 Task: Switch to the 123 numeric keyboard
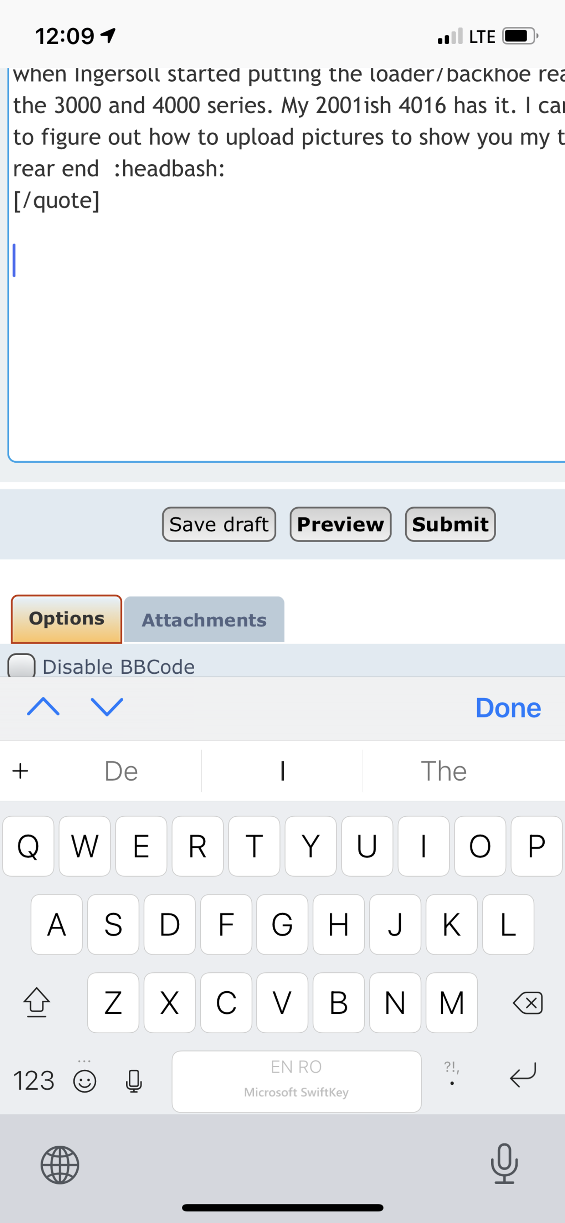[33, 1081]
